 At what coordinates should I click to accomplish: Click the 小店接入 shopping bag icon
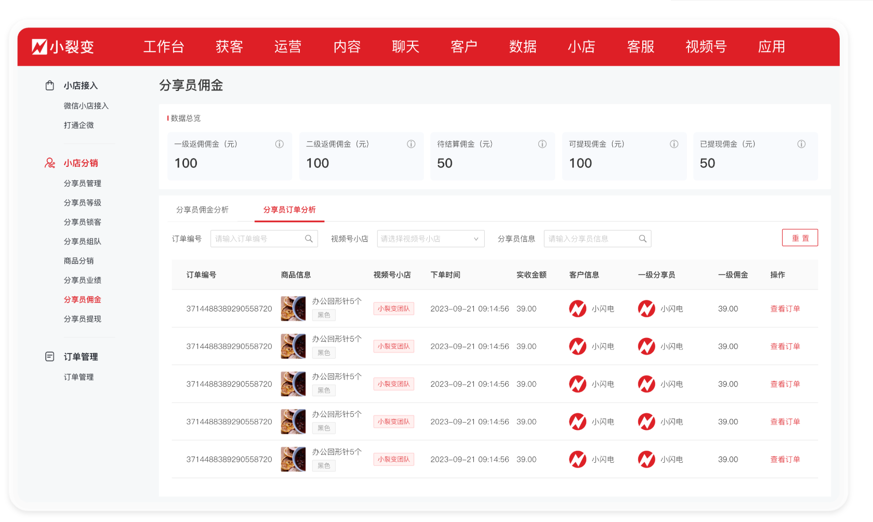[x=50, y=85]
